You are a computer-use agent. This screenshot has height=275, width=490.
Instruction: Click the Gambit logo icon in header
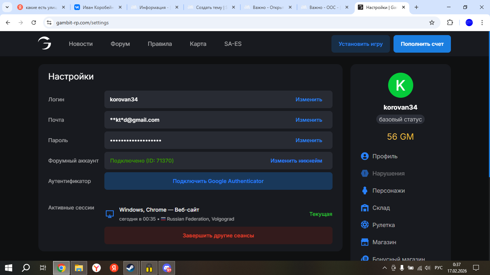coord(44,44)
